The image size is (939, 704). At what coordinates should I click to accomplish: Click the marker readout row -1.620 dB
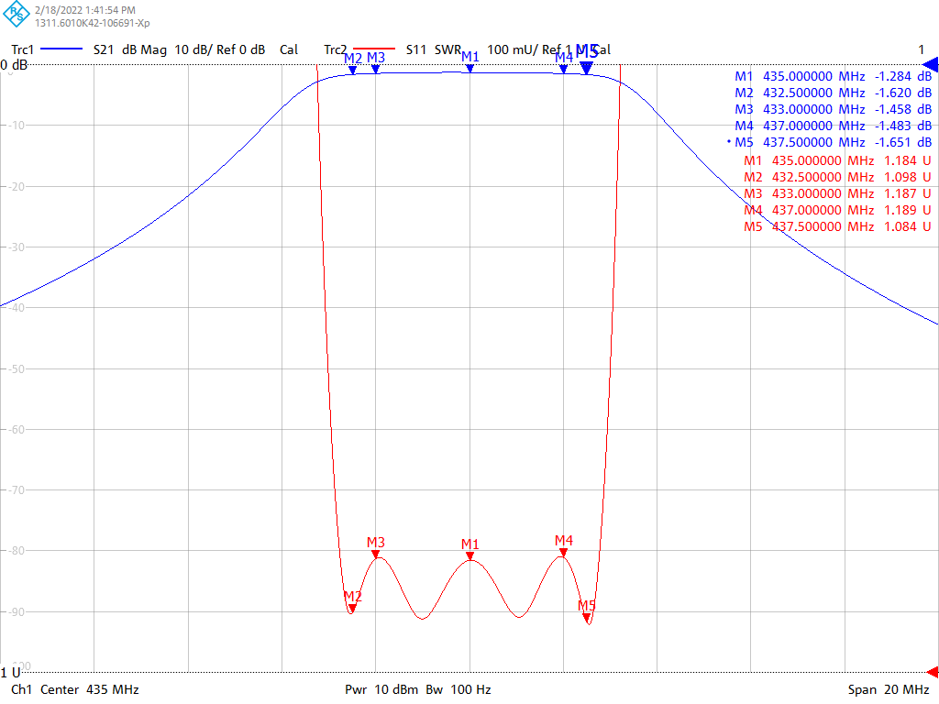click(x=833, y=93)
